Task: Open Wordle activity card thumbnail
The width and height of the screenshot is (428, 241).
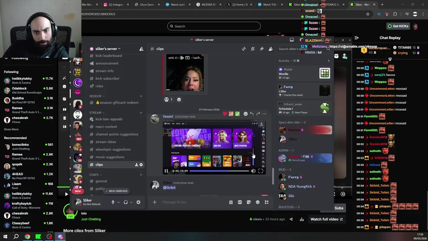Action: 325,73
